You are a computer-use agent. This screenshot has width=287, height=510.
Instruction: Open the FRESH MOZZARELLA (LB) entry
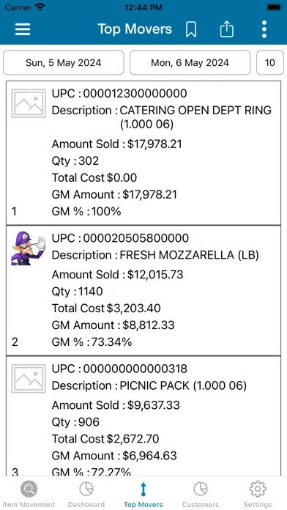(x=143, y=290)
